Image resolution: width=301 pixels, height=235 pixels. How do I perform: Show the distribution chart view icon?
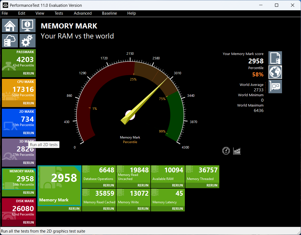coord(237,151)
